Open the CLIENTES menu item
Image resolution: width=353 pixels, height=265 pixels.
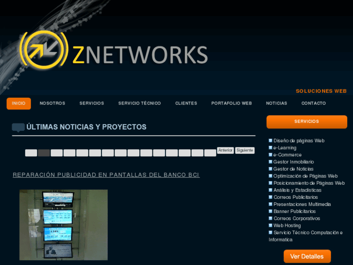[x=186, y=103]
